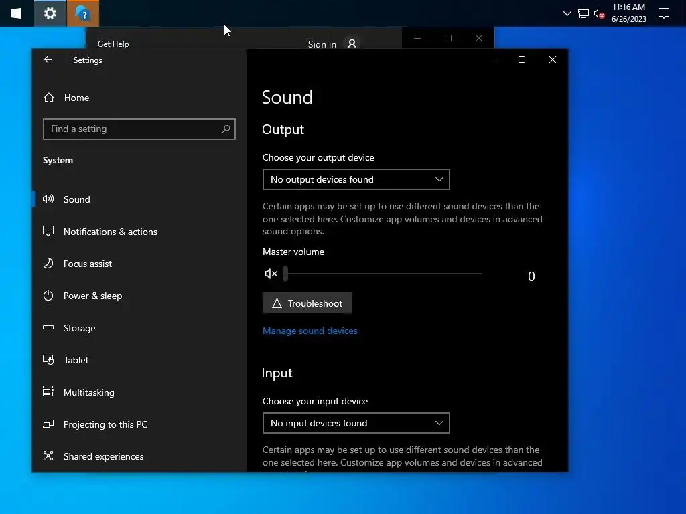
Task: Click the muted speaker icon by Master volume
Action: pyautogui.click(x=271, y=274)
